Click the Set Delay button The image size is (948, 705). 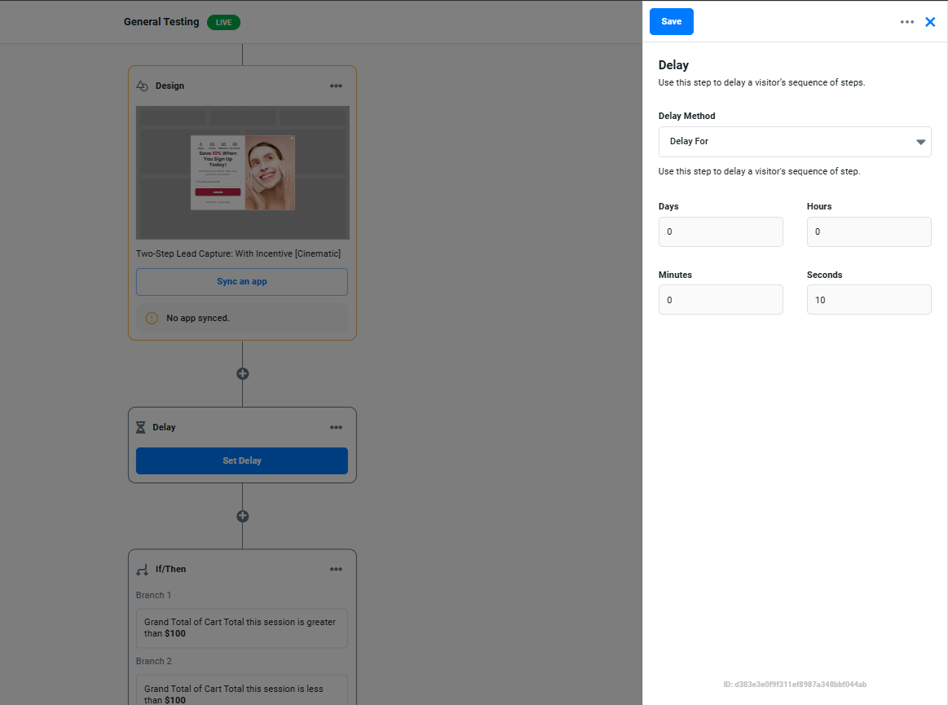tap(242, 460)
